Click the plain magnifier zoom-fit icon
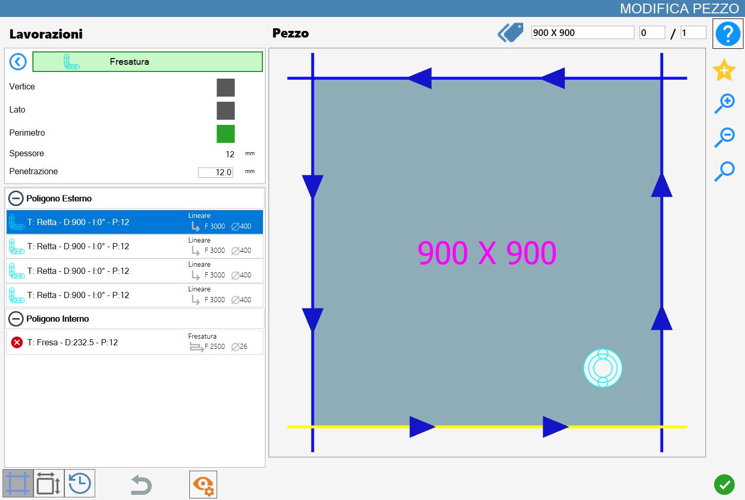The height and width of the screenshot is (500, 745). tap(724, 171)
